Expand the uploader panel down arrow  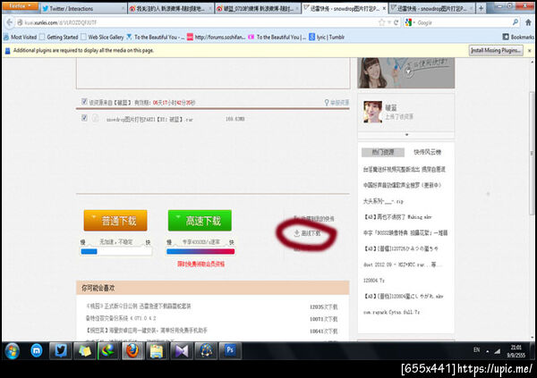click(406, 135)
